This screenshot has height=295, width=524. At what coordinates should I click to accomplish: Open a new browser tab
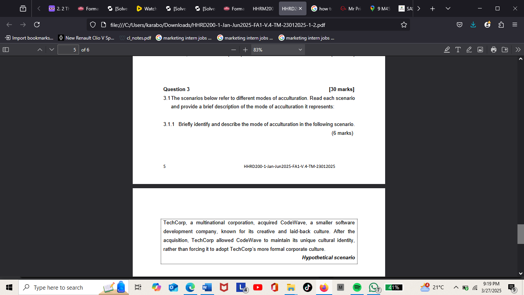pos(432,8)
